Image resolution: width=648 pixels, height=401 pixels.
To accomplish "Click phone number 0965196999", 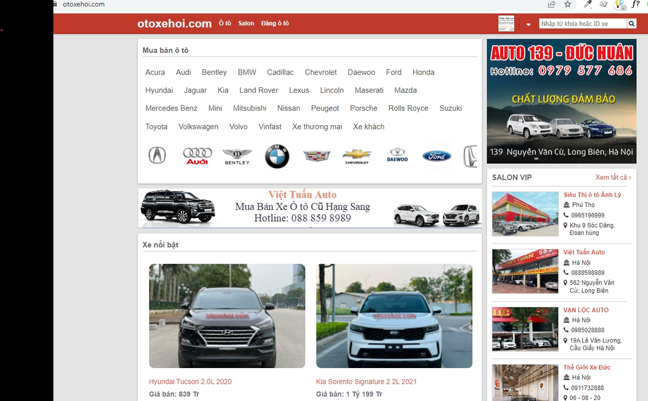I will [x=588, y=215].
